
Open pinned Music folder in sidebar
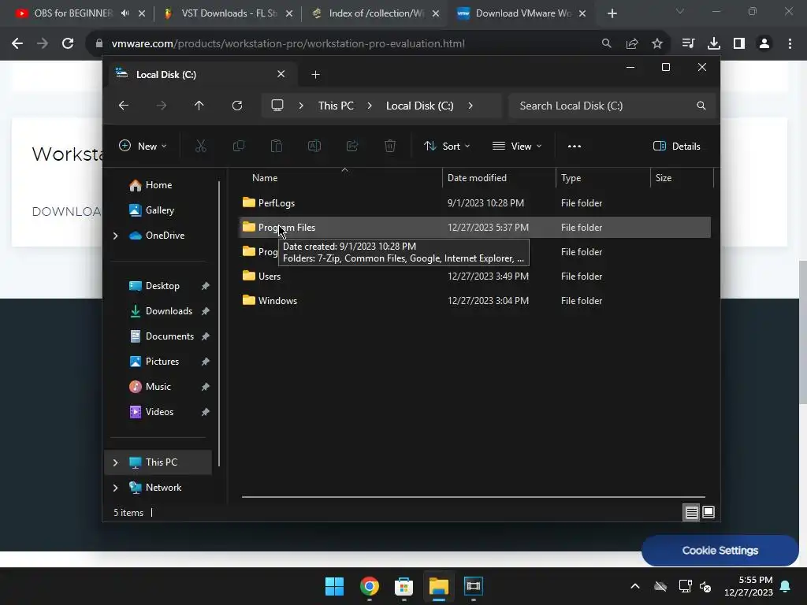158,387
